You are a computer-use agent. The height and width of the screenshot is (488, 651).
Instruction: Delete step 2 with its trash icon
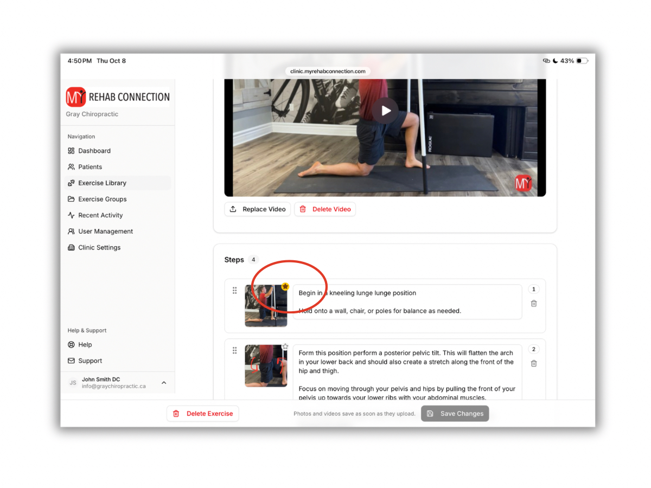click(x=534, y=363)
